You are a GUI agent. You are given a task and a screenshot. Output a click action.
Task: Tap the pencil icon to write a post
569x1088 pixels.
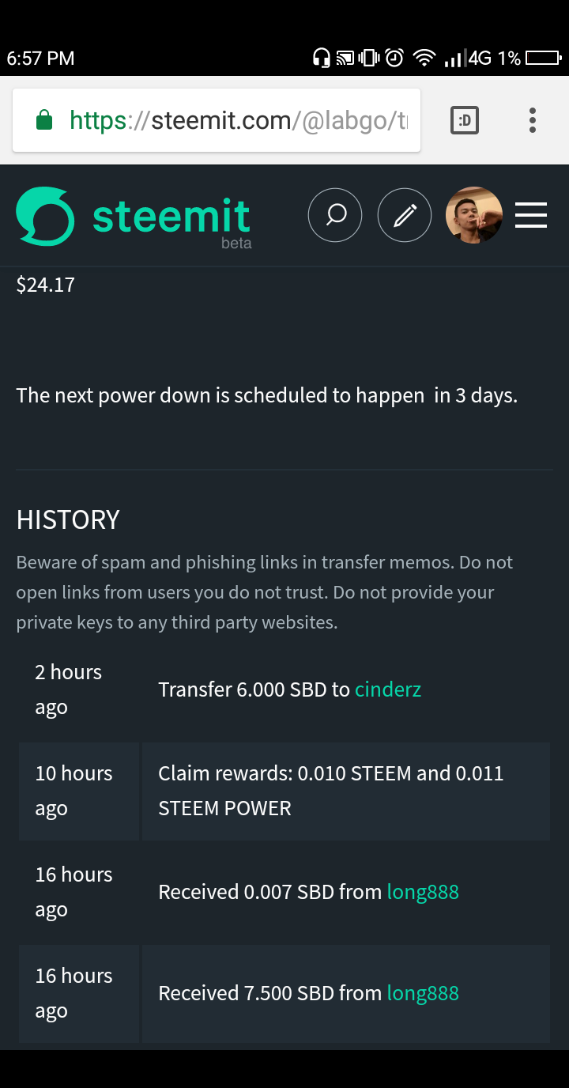(x=405, y=215)
